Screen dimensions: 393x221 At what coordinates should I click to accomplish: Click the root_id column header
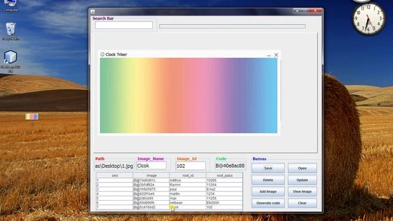[188, 176]
